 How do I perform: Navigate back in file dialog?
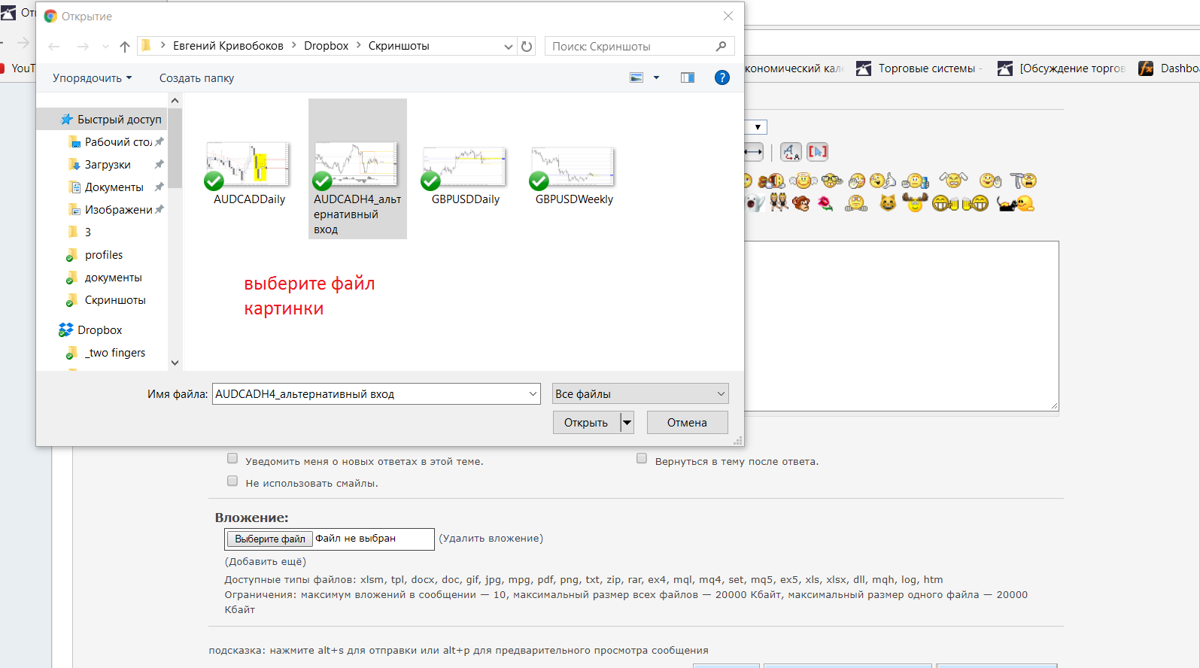[54, 46]
